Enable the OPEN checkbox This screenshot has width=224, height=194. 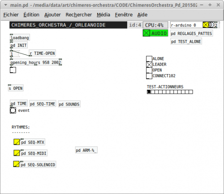149,70
